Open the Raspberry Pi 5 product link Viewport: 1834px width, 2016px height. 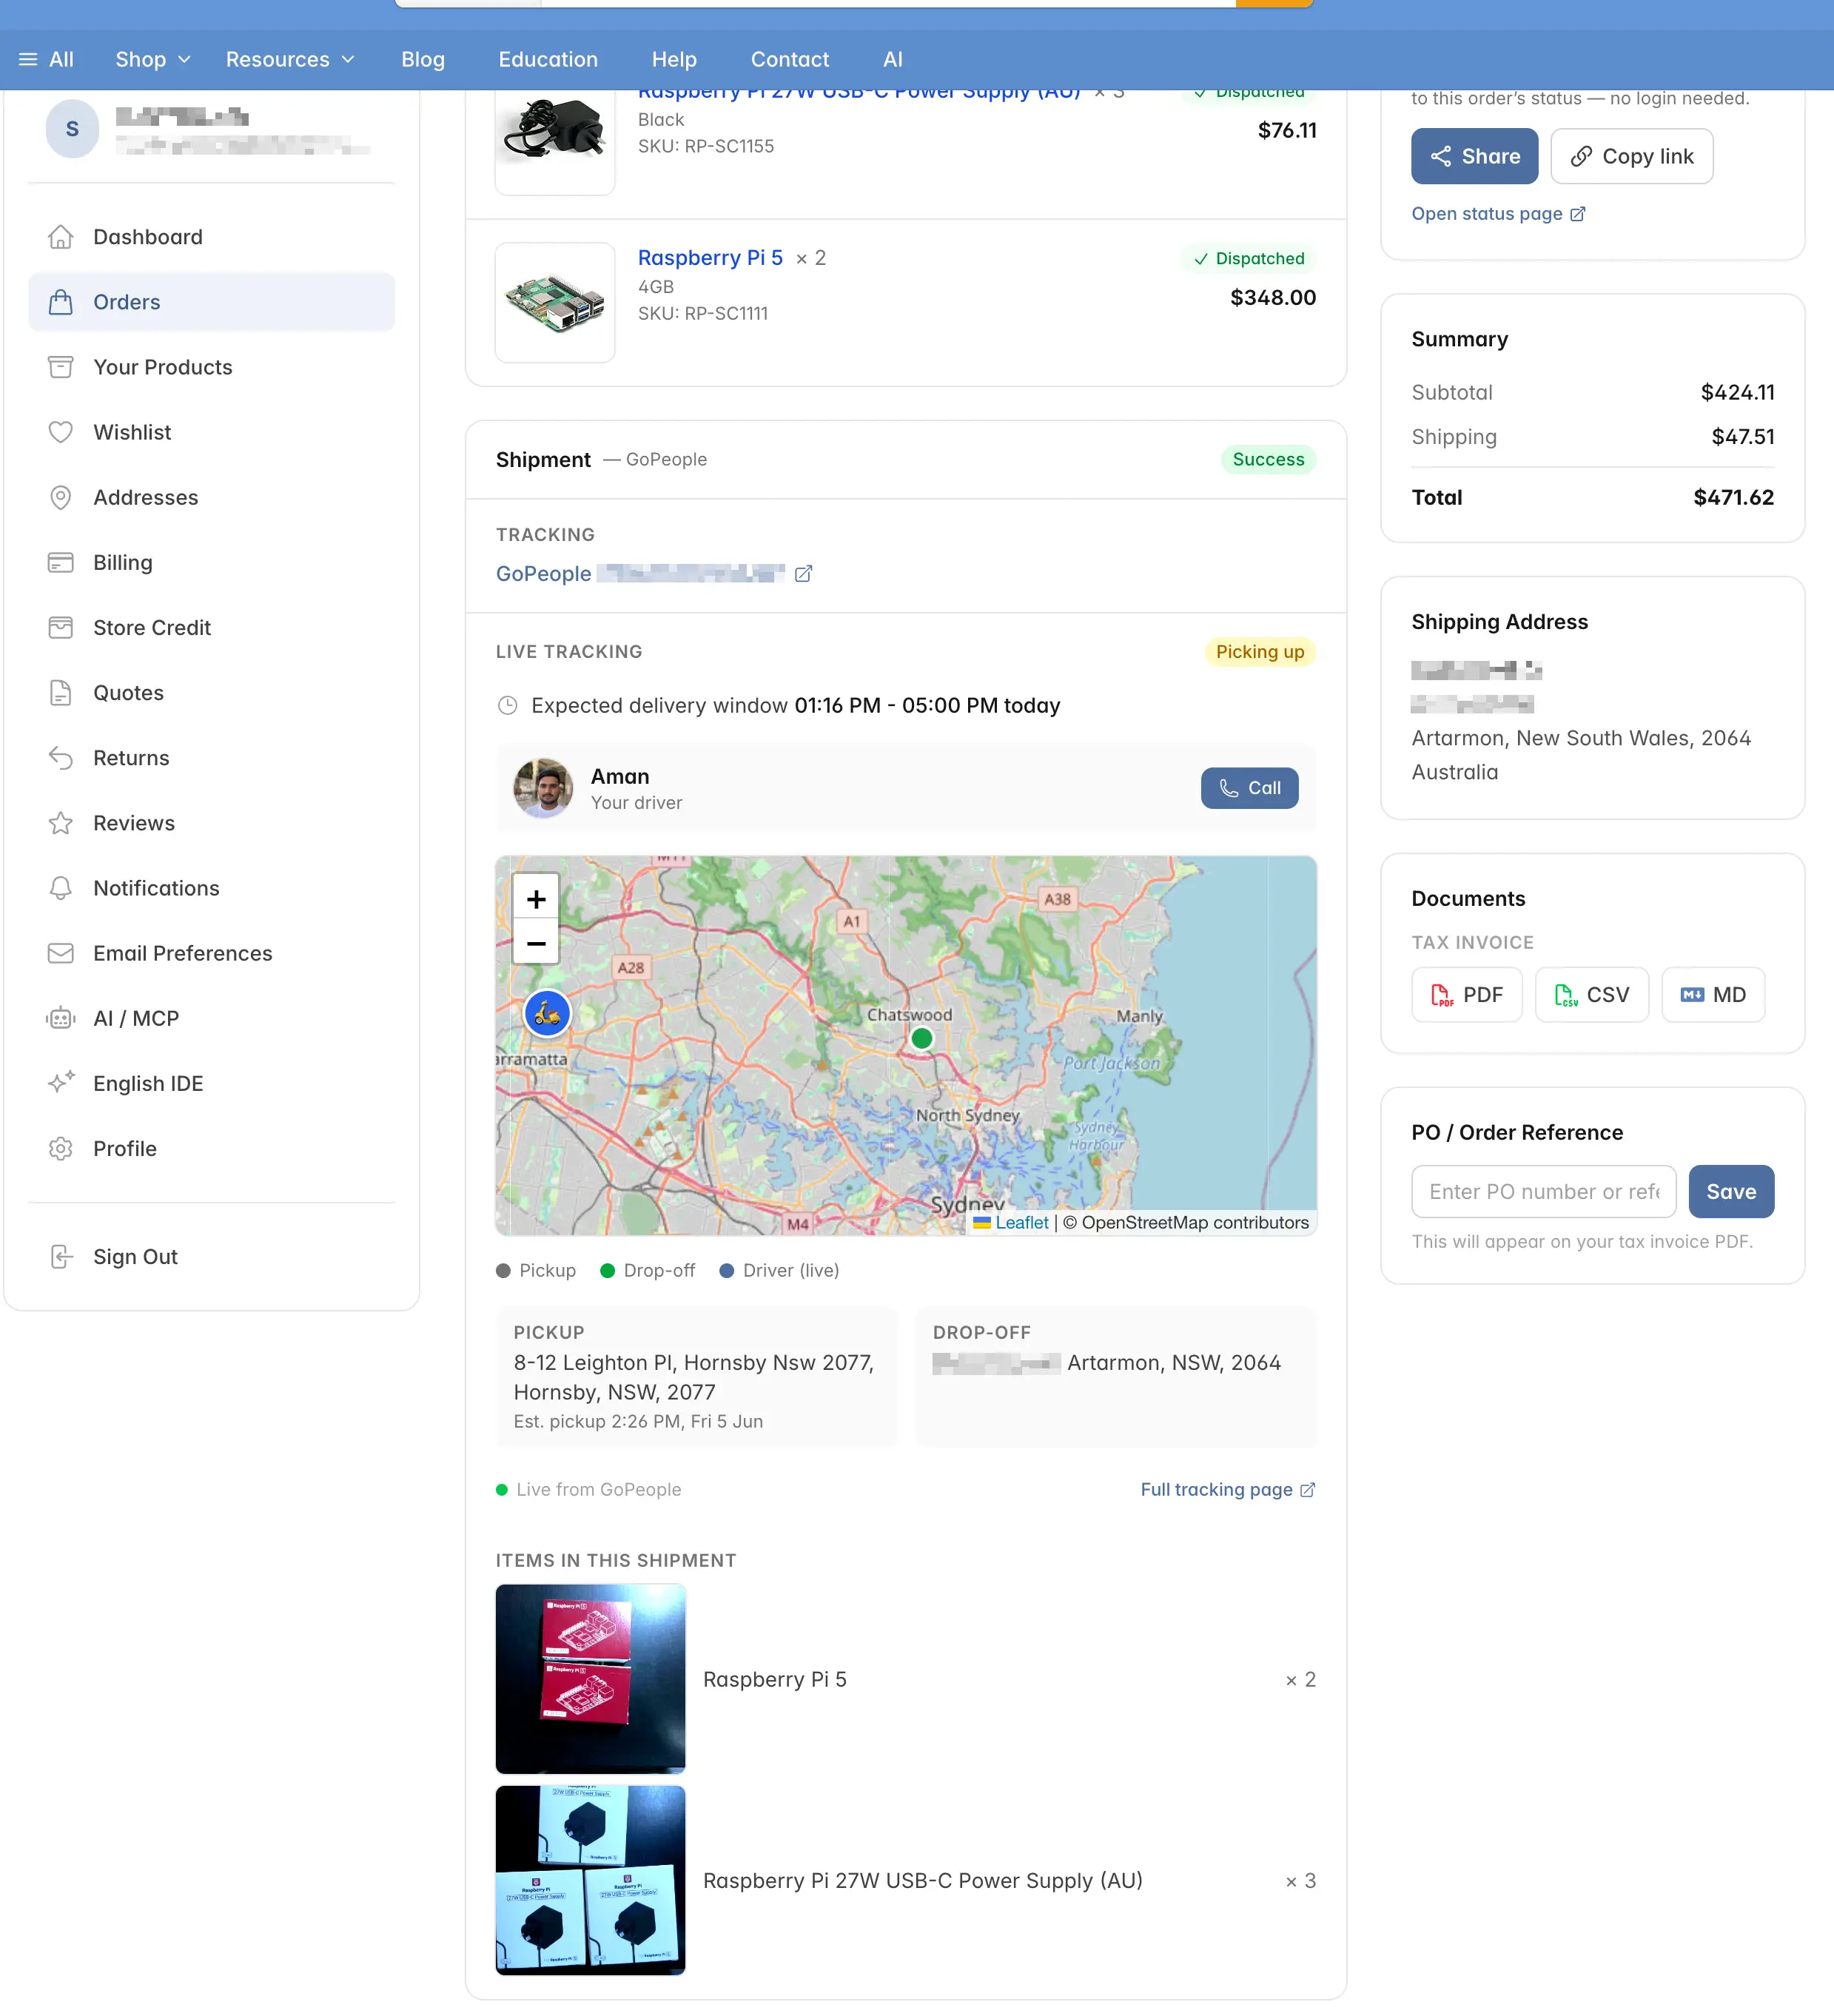coord(710,258)
